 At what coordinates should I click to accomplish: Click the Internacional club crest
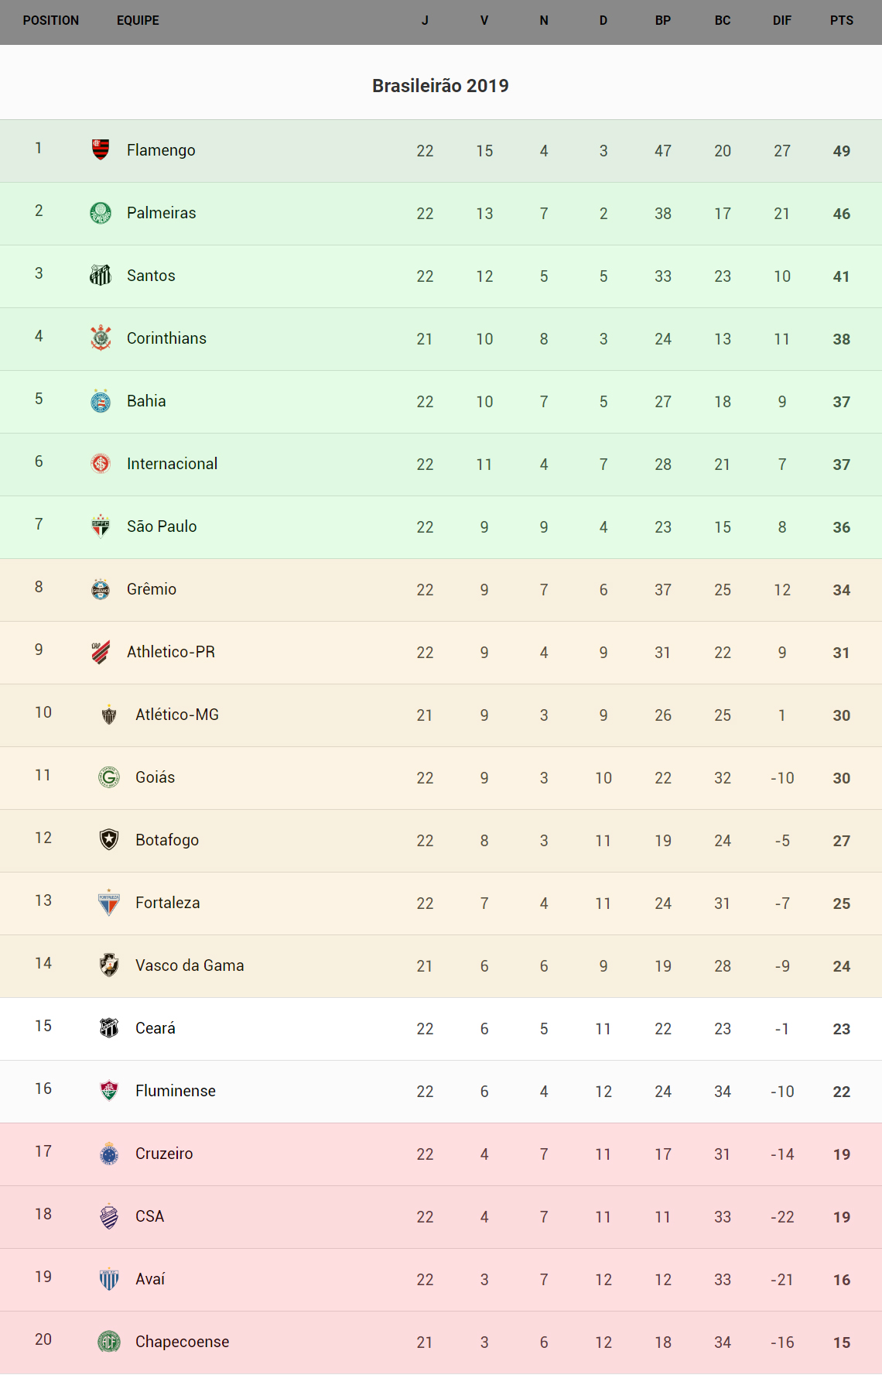101,463
